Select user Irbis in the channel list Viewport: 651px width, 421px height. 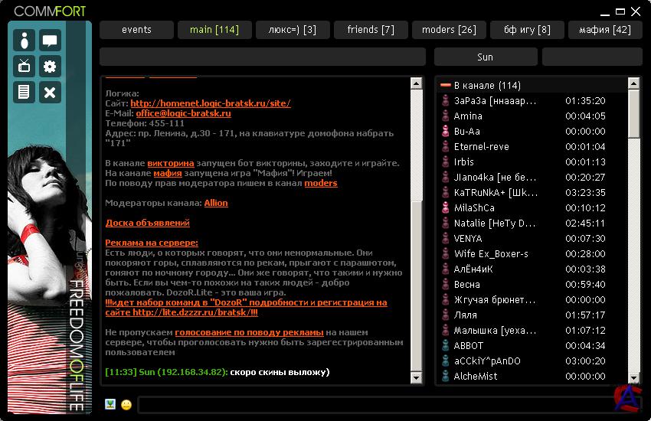pyautogui.click(x=464, y=162)
